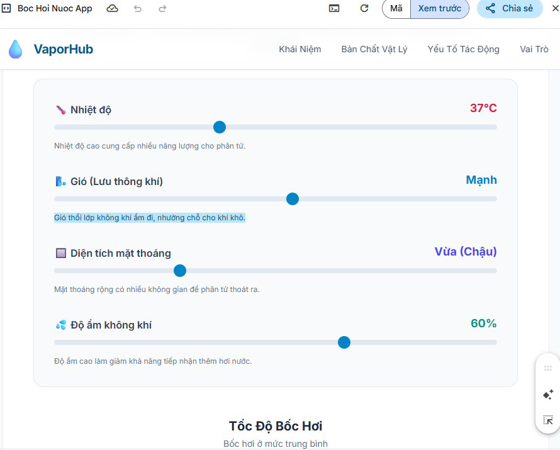The image size is (560, 450).
Task: Click the code panel icon beside app title
Action: pos(6,8)
